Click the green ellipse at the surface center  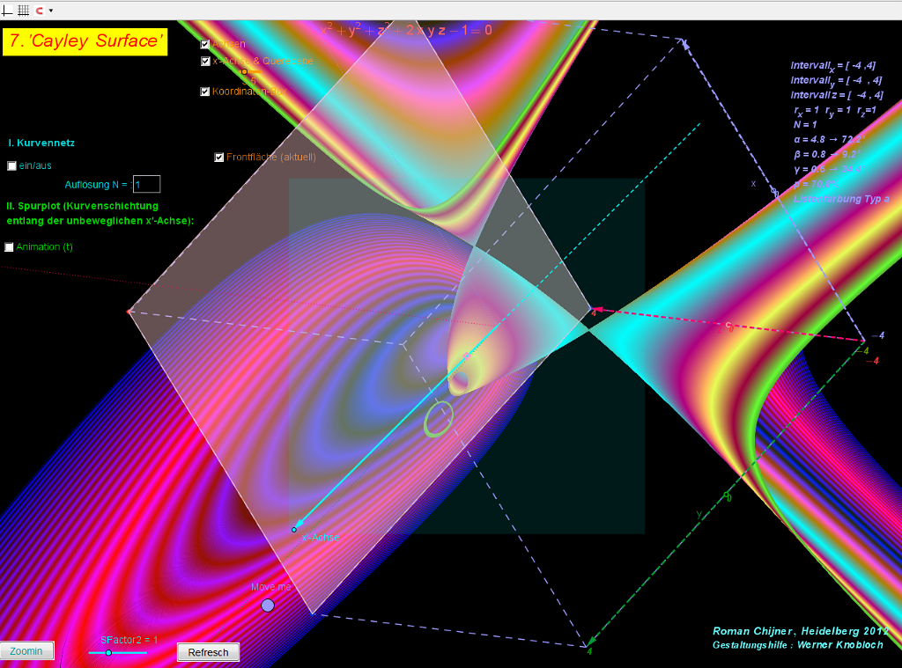pyautogui.click(x=439, y=419)
